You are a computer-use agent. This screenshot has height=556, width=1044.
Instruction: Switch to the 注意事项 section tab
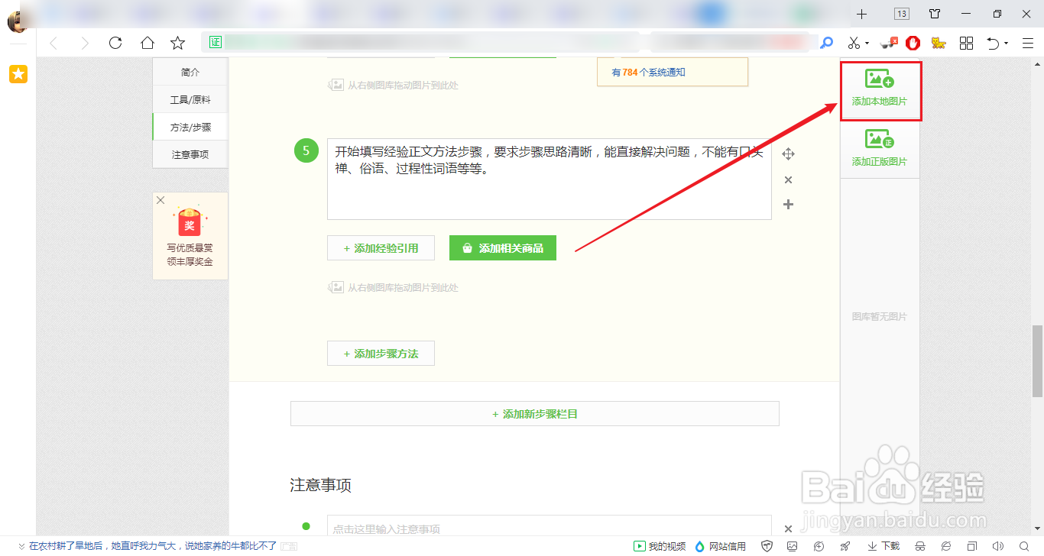point(190,154)
